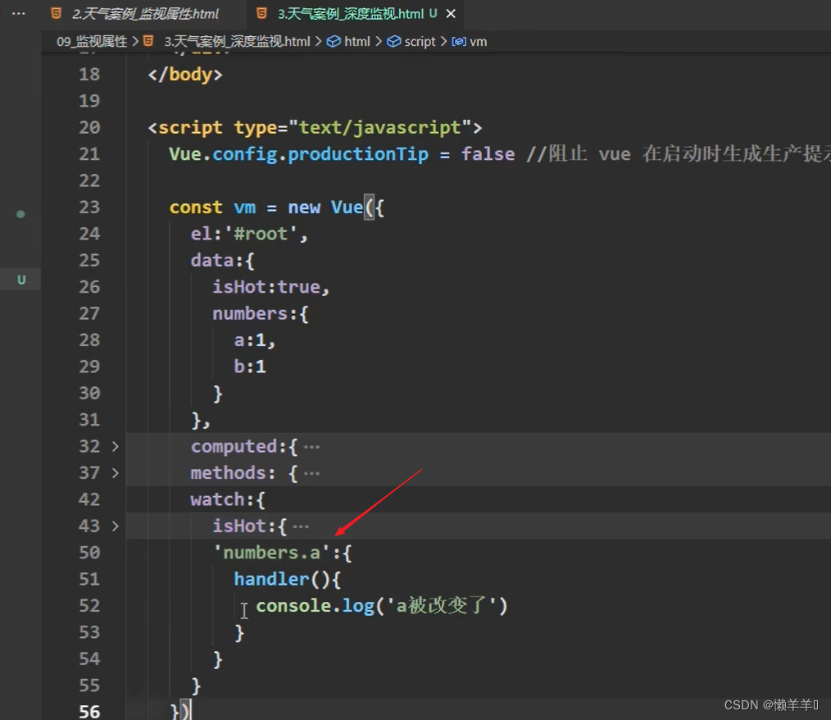
Task: Click the cube icon before script breadcrumb
Action: pos(394,41)
